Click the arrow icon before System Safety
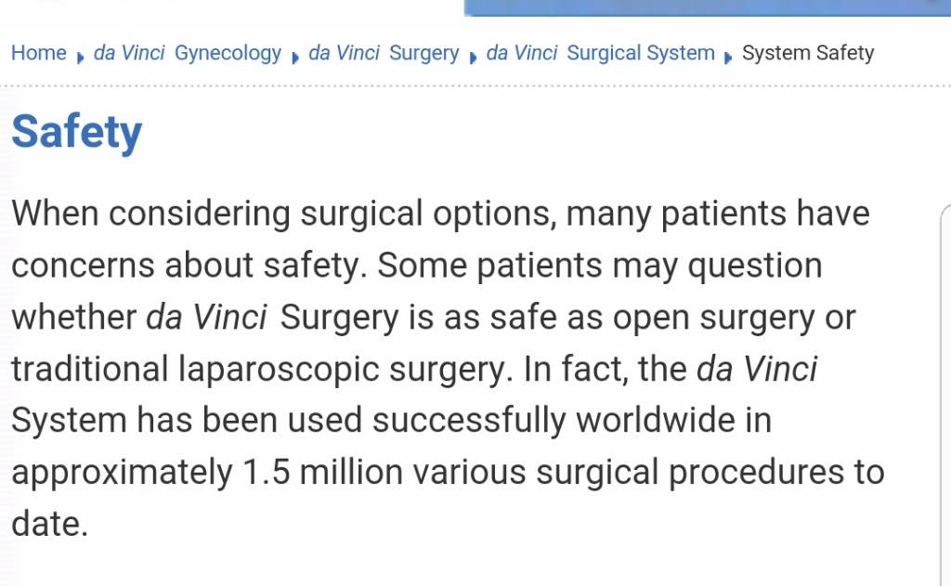Image resolution: width=951 pixels, height=586 pixels. 728,57
